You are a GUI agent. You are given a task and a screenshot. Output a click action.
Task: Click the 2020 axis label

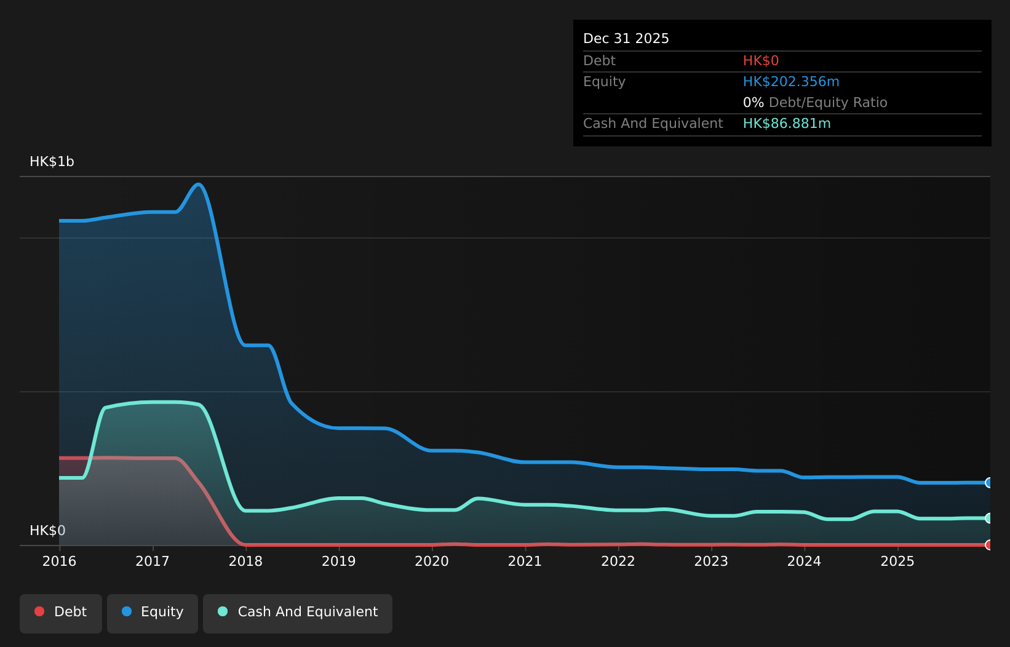[432, 562]
